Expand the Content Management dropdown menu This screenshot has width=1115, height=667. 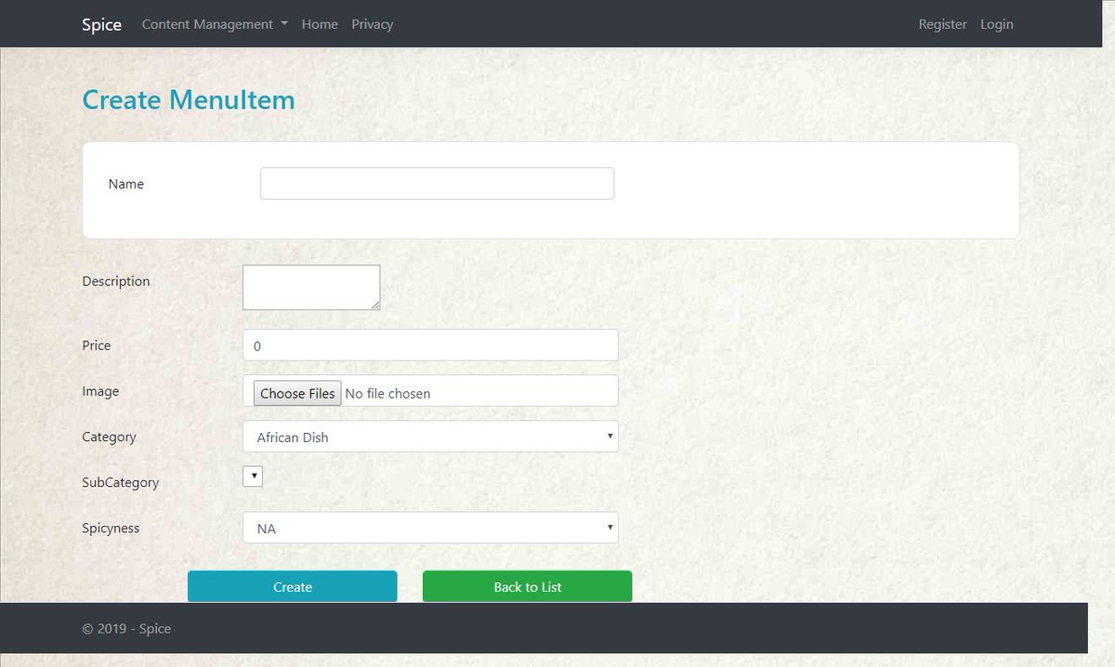click(215, 24)
